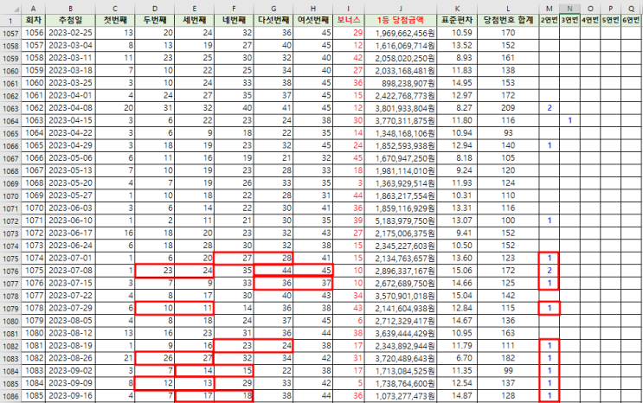The image size is (643, 403).
Task: Select column header L
Action: (508, 9)
